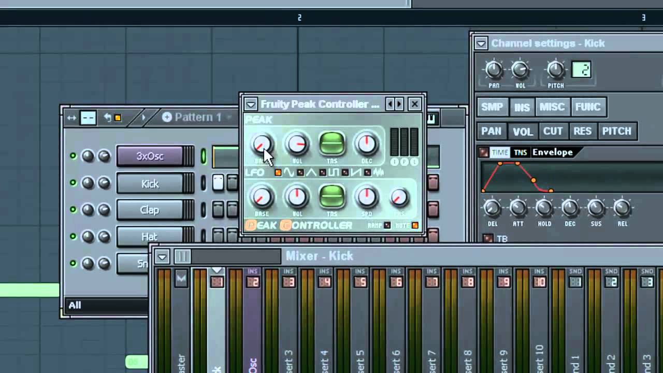Select the VOL envelope tab
The width and height of the screenshot is (663, 373).
click(523, 131)
